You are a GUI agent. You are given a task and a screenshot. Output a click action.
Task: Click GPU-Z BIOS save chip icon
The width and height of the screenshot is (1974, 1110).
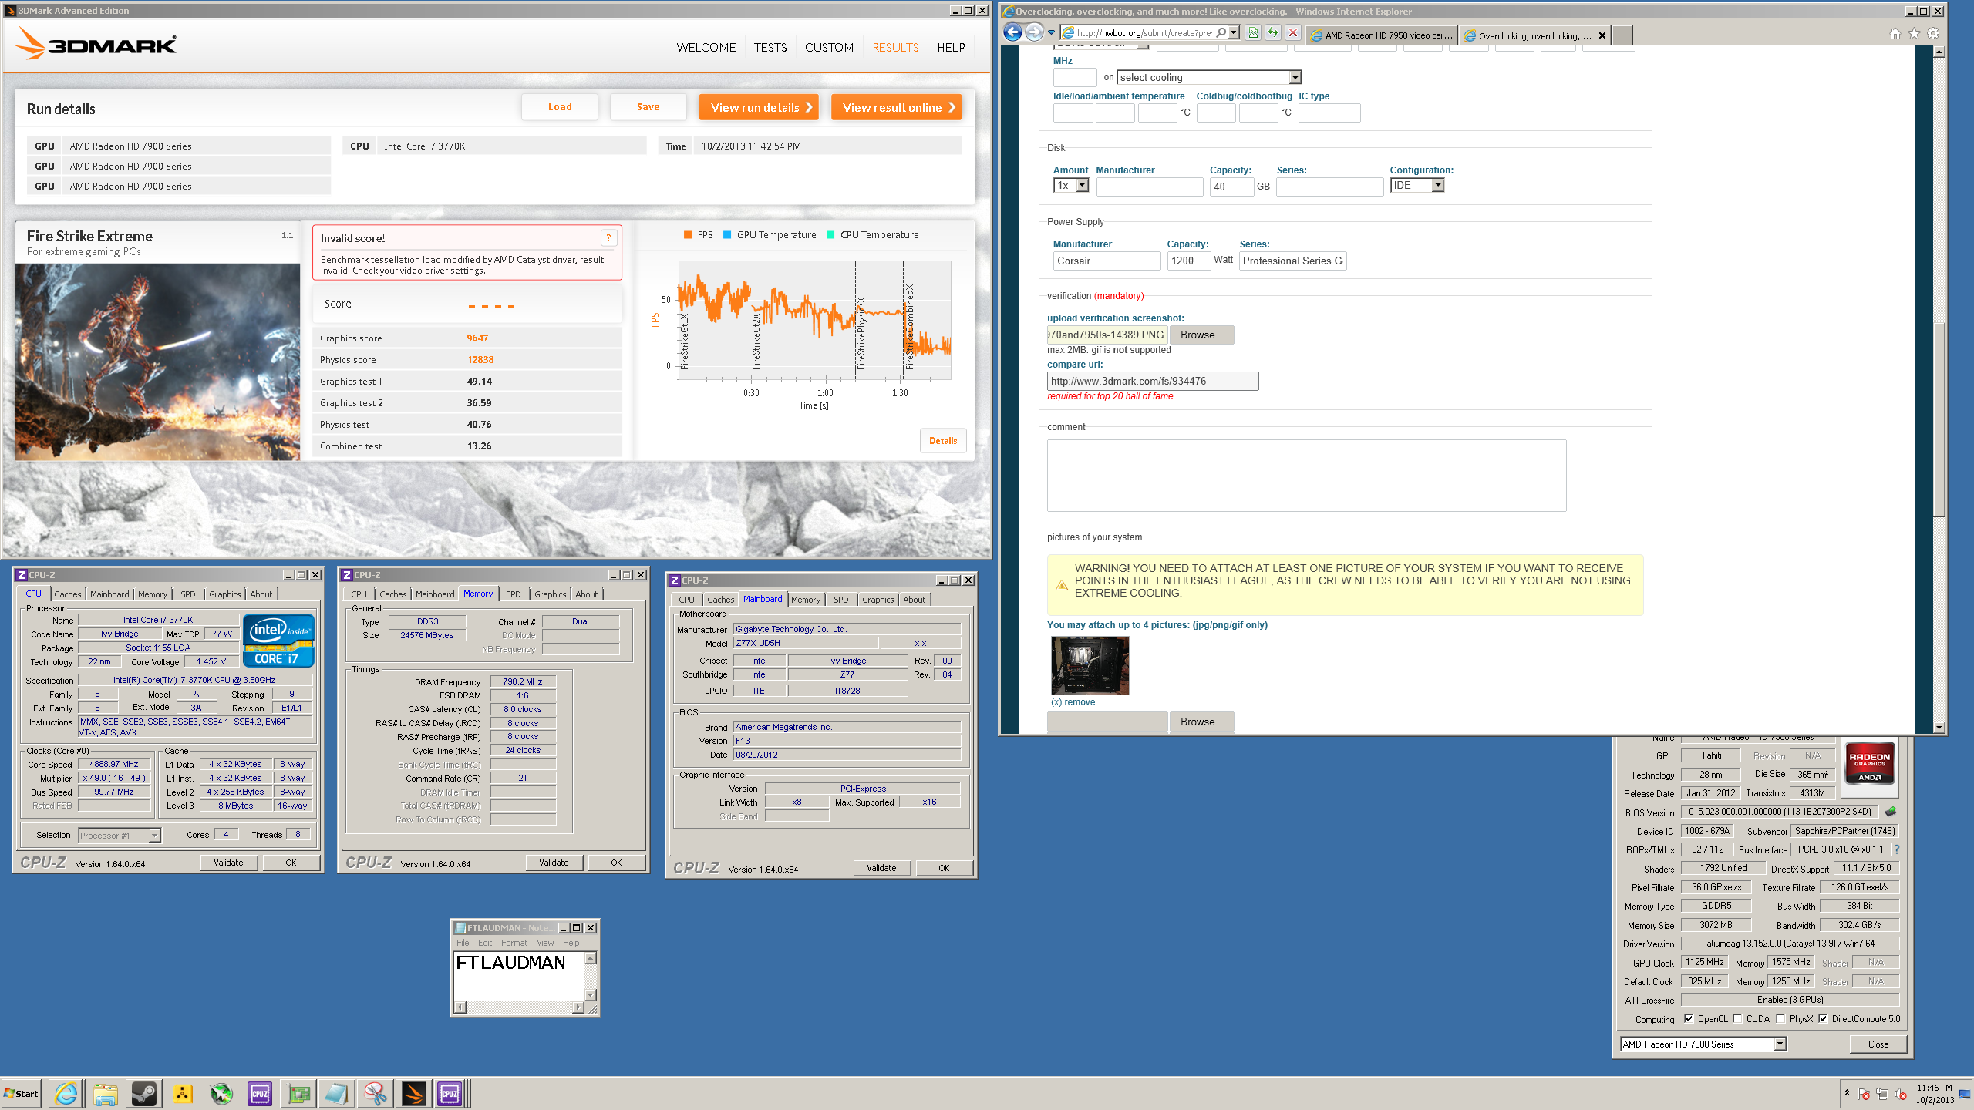point(1891,812)
